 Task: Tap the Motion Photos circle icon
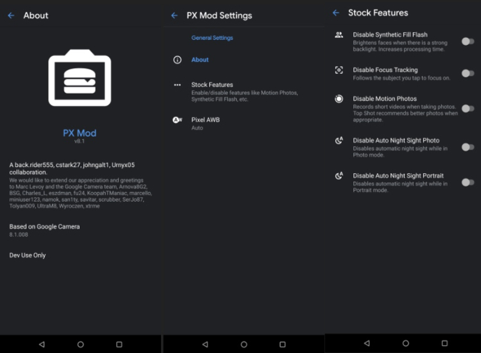click(x=339, y=99)
